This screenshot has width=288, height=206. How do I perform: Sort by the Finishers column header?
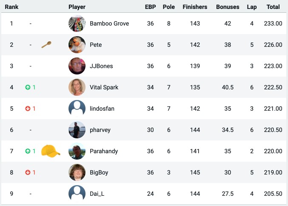pyautogui.click(x=195, y=7)
